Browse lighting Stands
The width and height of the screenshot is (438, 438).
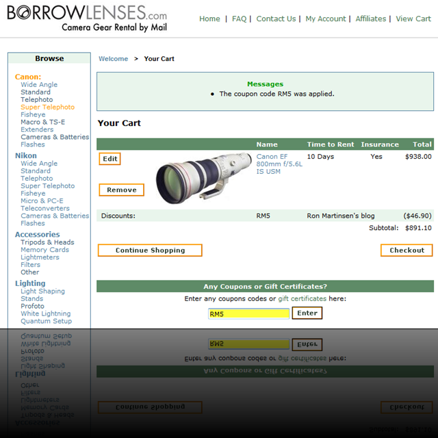coord(32,298)
